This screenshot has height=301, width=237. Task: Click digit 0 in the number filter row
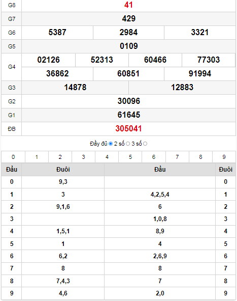pyautogui.click(x=13, y=157)
